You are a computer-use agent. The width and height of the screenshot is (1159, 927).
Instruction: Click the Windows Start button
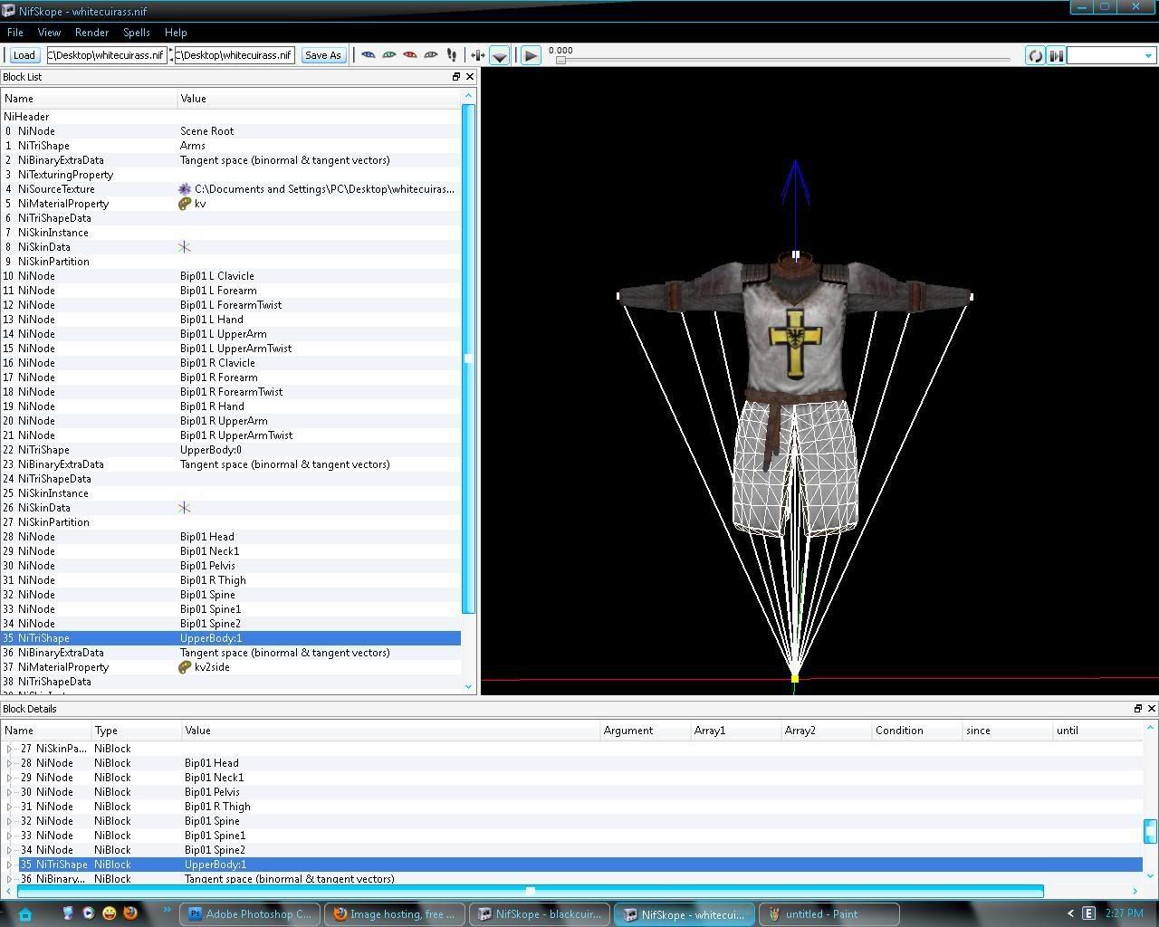pos(25,914)
